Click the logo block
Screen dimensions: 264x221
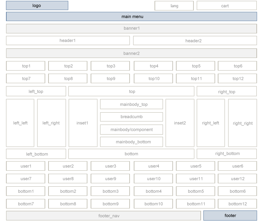click(x=37, y=5)
